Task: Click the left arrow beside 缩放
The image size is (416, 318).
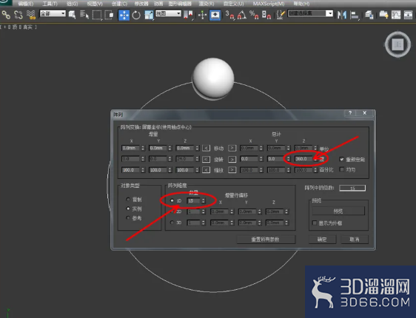Action: pos(206,169)
